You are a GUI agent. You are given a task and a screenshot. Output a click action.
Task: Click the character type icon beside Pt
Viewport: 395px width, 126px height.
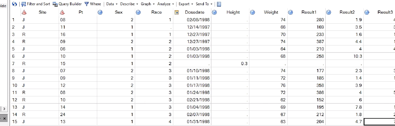tap(62, 12)
